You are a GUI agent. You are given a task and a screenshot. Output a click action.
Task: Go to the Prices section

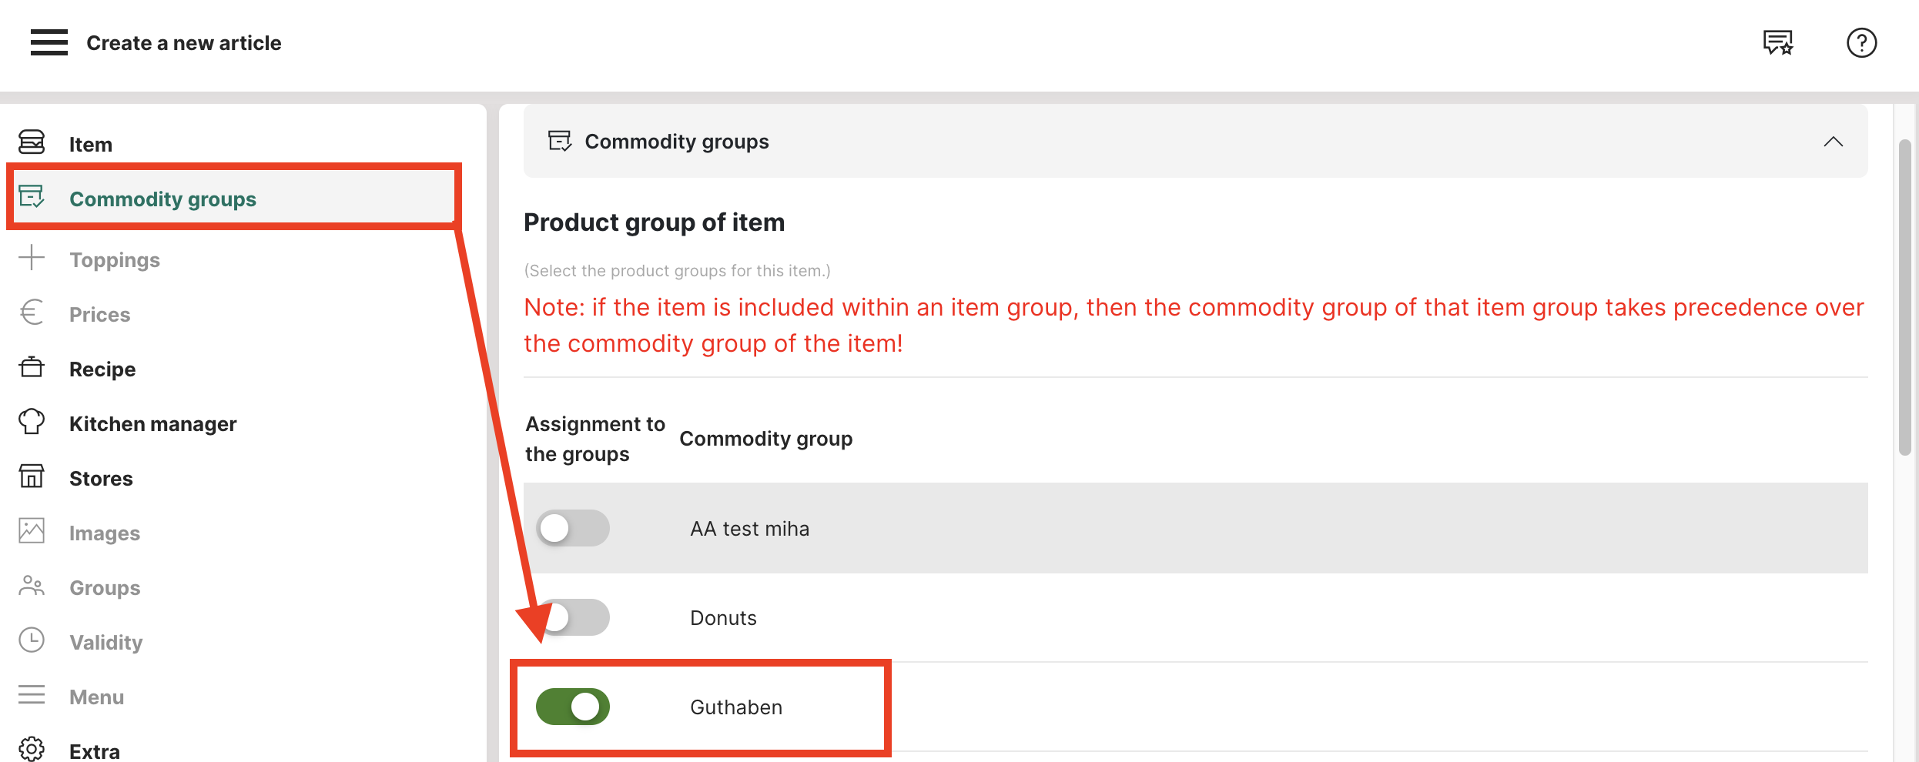[x=99, y=314]
